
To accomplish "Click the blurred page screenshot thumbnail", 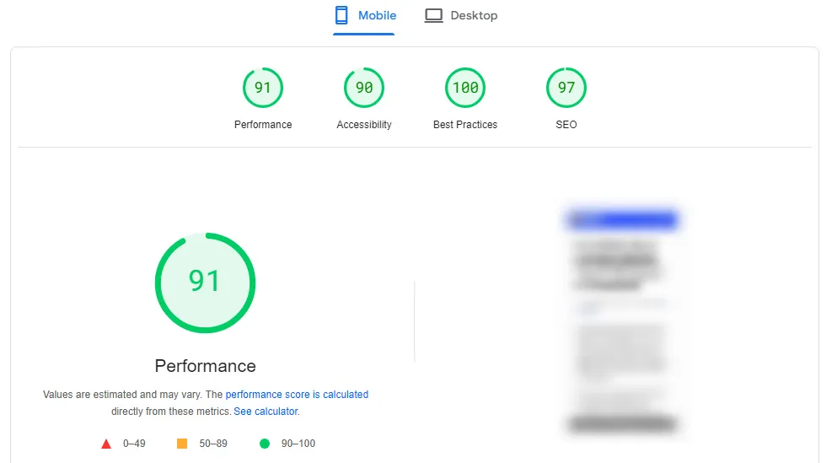I will point(623,320).
